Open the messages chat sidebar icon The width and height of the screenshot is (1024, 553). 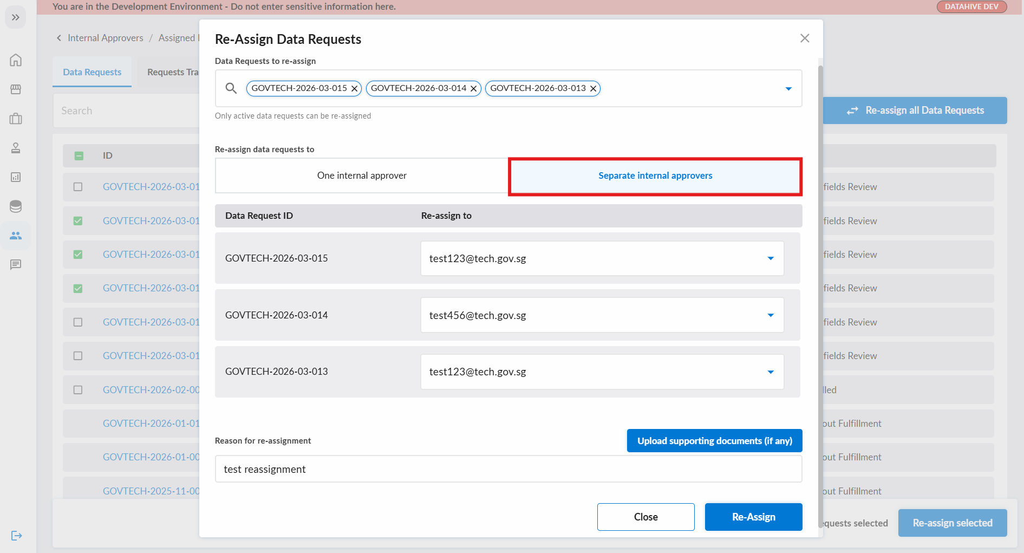(x=16, y=265)
